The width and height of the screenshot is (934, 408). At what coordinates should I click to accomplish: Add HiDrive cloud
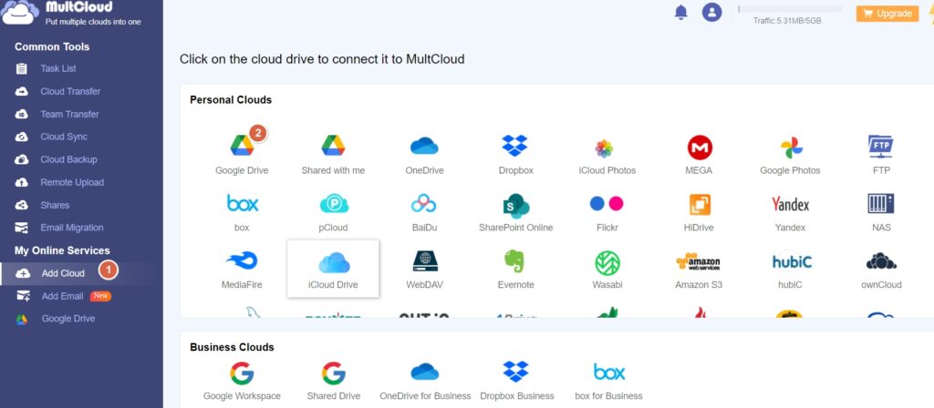[699, 211]
